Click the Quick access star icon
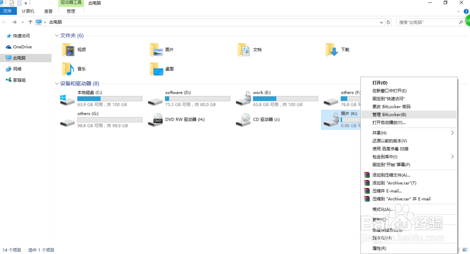The height and width of the screenshot is (254, 470). pyautogui.click(x=8, y=36)
